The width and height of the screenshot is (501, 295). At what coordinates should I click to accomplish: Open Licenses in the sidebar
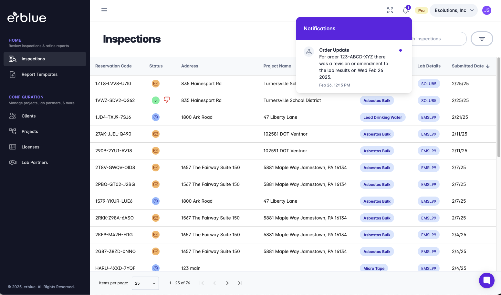pos(45,147)
